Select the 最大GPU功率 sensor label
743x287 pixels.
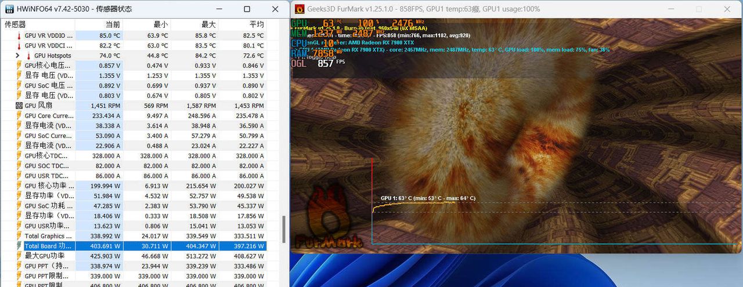(45, 255)
